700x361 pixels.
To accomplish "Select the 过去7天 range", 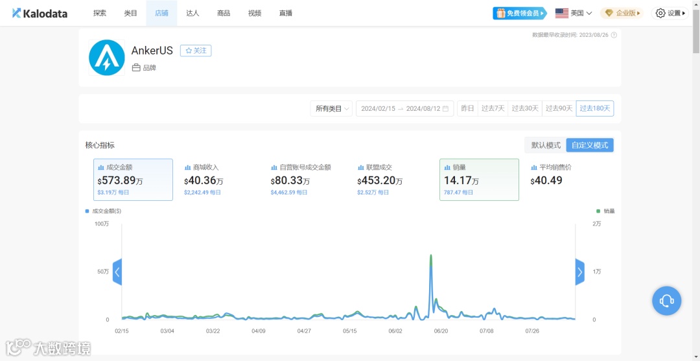I will (x=493, y=108).
